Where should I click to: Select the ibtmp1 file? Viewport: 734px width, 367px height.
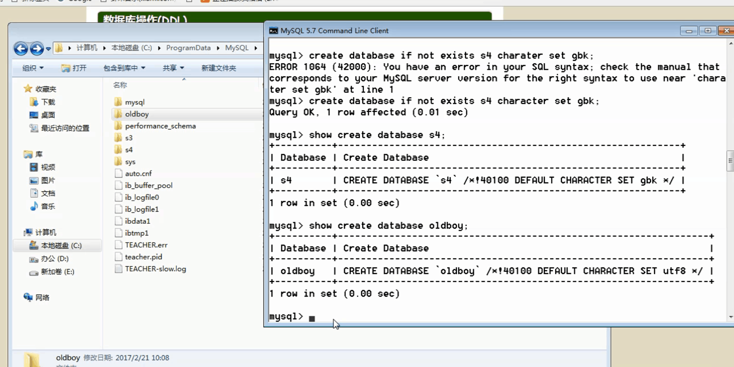(x=137, y=233)
